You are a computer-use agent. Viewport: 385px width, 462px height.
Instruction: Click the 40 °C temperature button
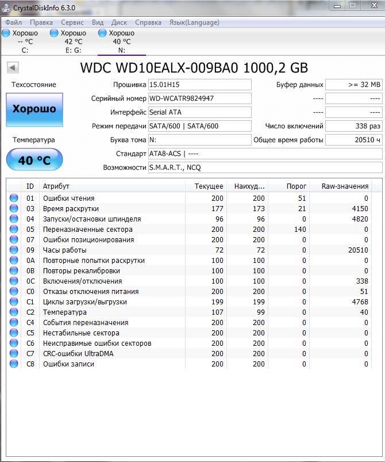click(34, 159)
